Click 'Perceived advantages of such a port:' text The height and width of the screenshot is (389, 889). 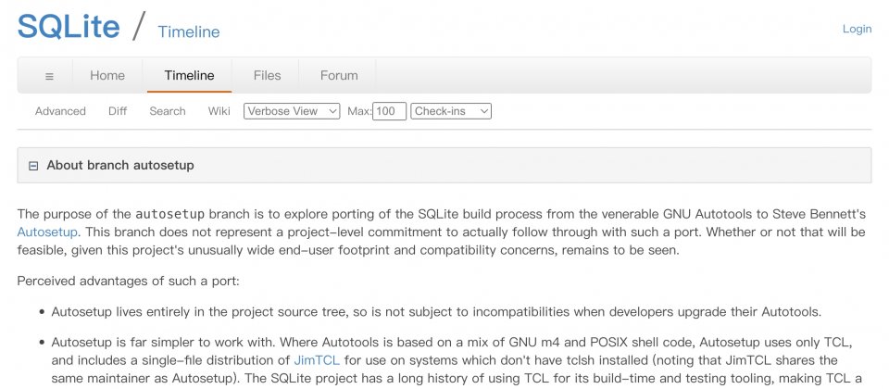point(128,281)
